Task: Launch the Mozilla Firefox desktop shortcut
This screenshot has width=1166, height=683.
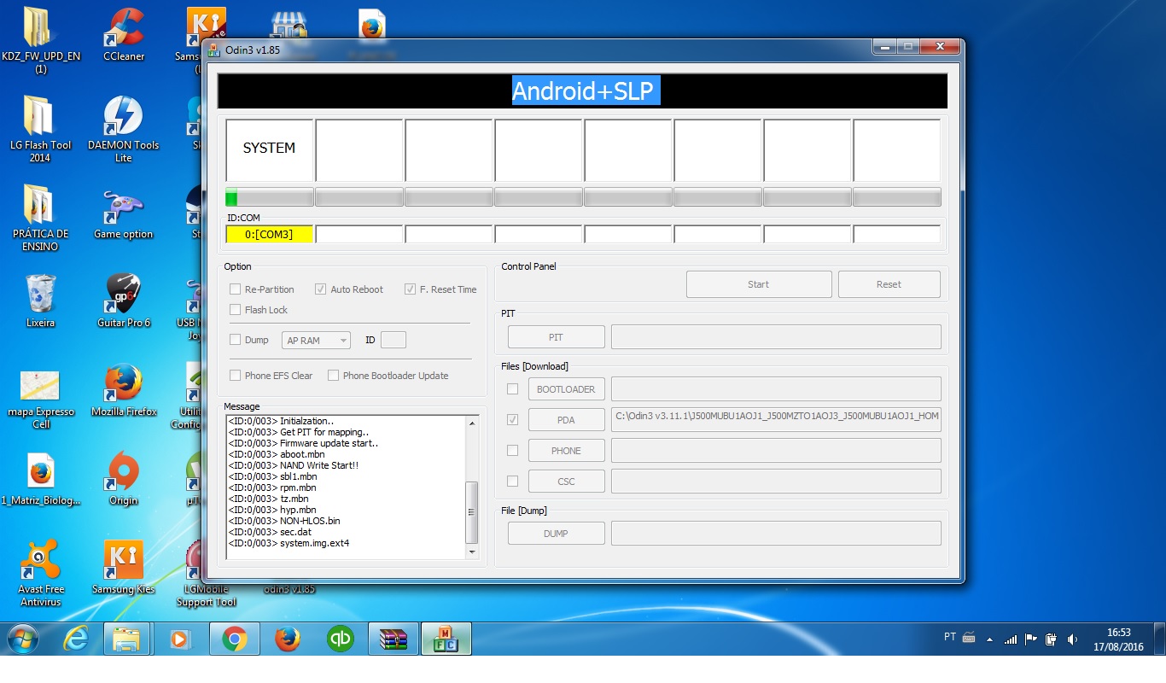Action: [124, 391]
